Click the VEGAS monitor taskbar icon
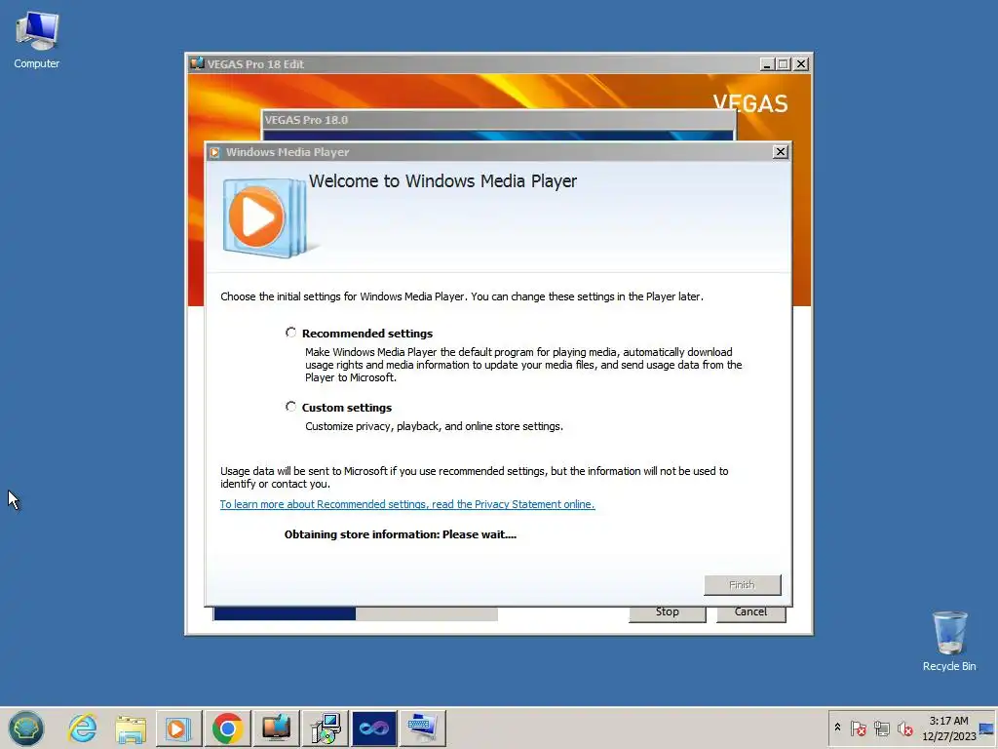 click(x=276, y=729)
